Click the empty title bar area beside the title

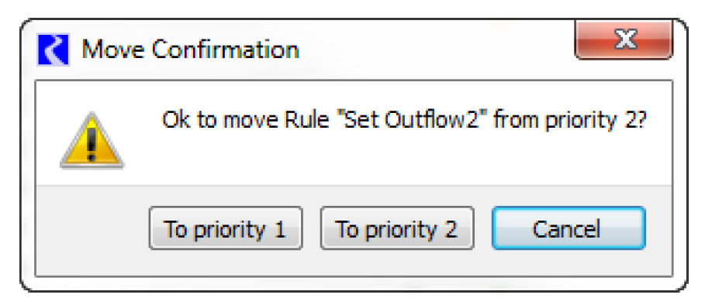tap(436, 50)
